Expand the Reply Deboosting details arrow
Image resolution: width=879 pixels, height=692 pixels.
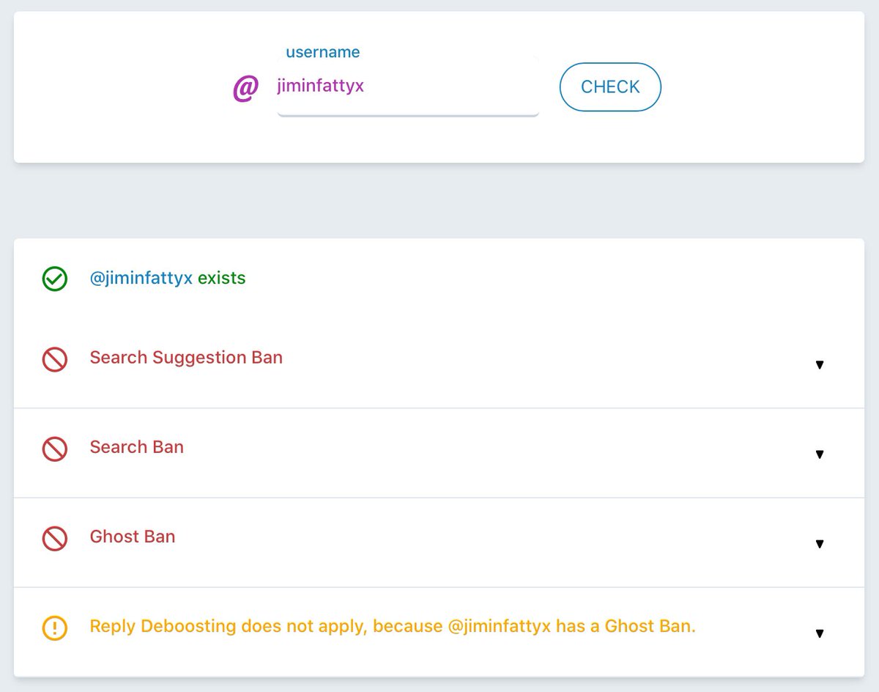(820, 633)
